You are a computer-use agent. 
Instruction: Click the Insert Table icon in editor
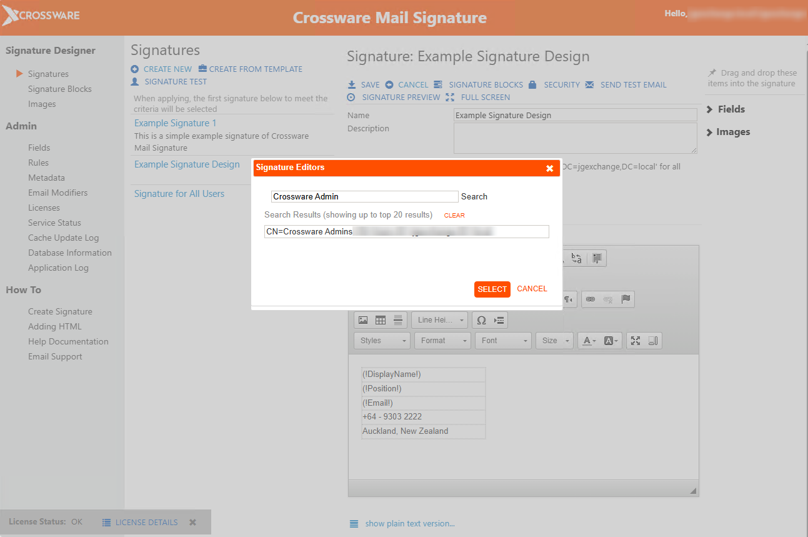[x=381, y=321]
